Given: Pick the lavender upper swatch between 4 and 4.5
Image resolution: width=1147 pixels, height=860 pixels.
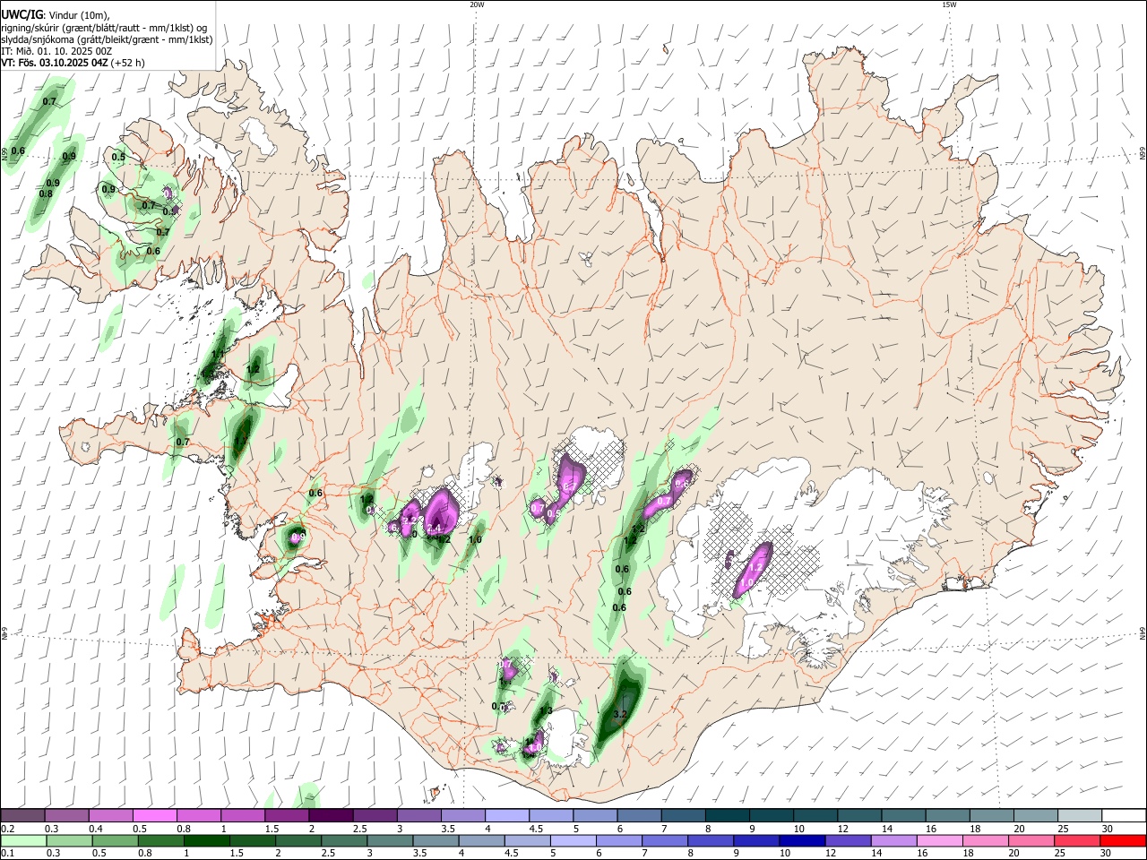Looking at the screenshot, I should [505, 815].
